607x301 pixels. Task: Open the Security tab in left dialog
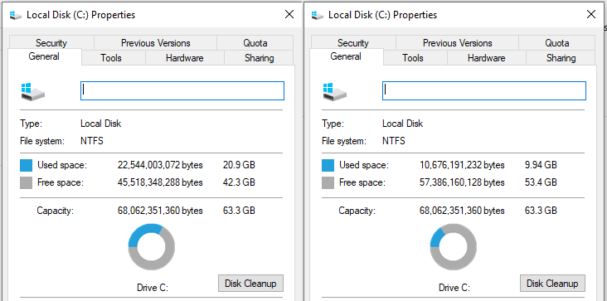(x=51, y=42)
